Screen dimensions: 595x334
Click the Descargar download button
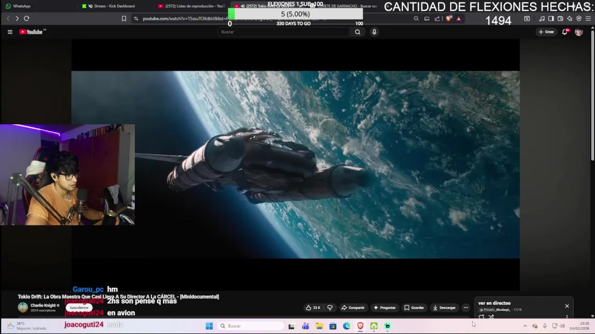coord(444,308)
